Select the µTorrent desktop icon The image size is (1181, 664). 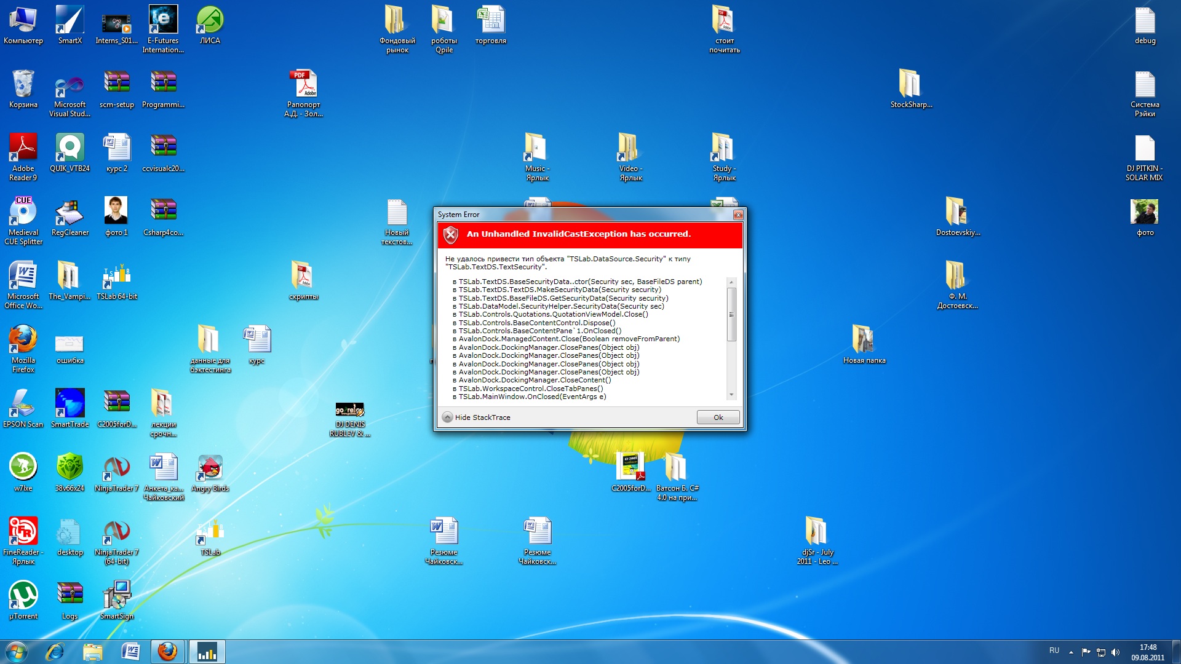[x=23, y=598]
